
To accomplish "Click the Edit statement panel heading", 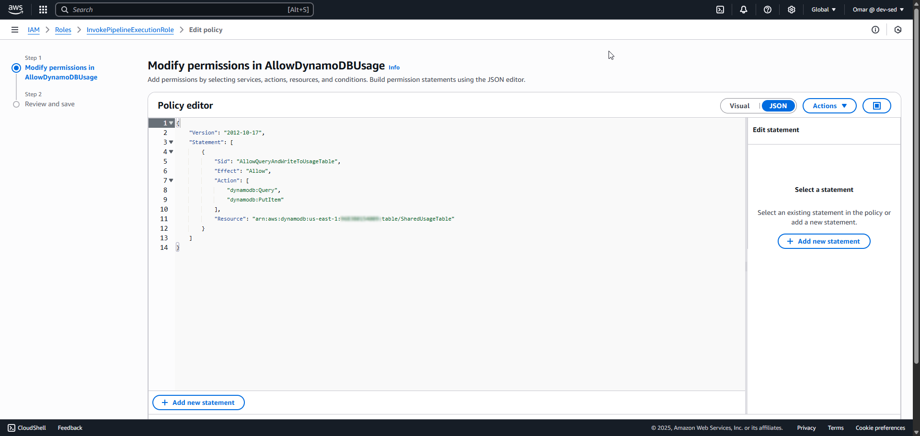I will tap(776, 130).
